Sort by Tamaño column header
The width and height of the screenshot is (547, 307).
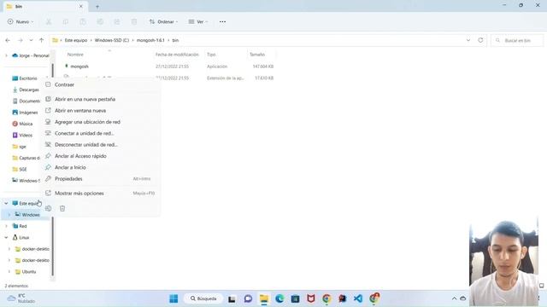click(x=257, y=55)
